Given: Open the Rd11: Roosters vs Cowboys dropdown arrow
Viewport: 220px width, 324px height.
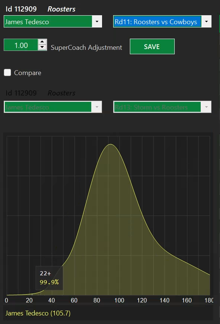Looking at the screenshot, I should (x=206, y=22).
